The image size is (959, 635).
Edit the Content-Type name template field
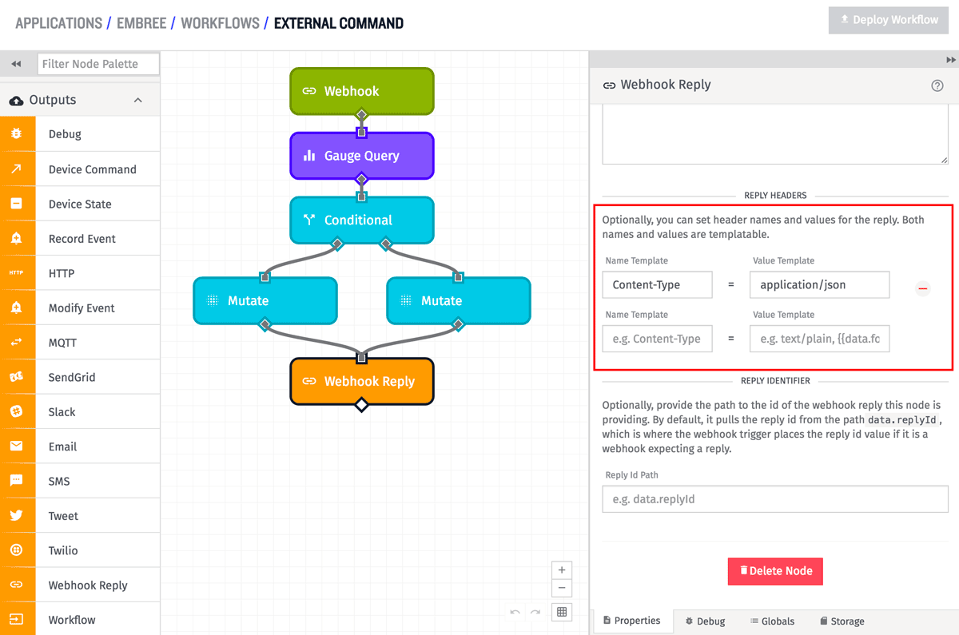tap(657, 284)
